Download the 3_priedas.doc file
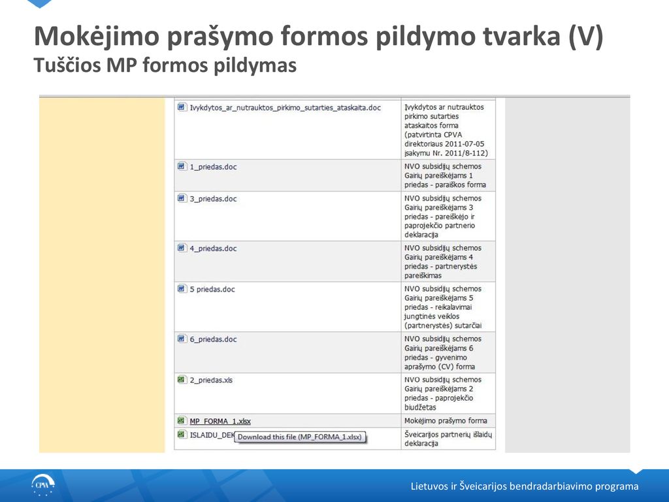This screenshot has height=502, width=669. 213,199
